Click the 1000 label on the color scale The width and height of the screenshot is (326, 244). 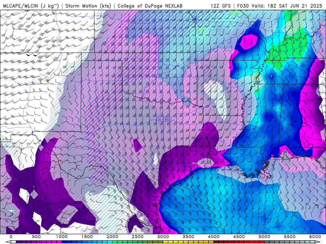pyautogui.click(x=62, y=237)
